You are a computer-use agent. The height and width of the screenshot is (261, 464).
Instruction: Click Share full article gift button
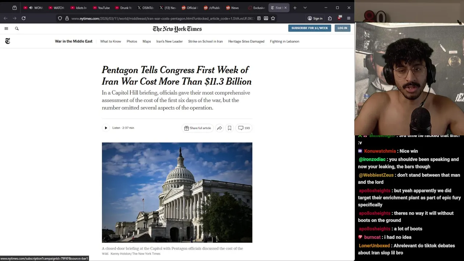pyautogui.click(x=198, y=128)
